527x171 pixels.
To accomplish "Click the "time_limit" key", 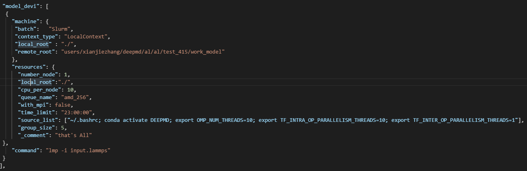I will (x=36, y=112).
